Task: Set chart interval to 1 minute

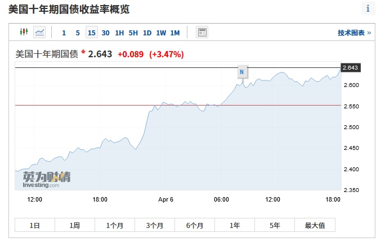Action: [64, 33]
